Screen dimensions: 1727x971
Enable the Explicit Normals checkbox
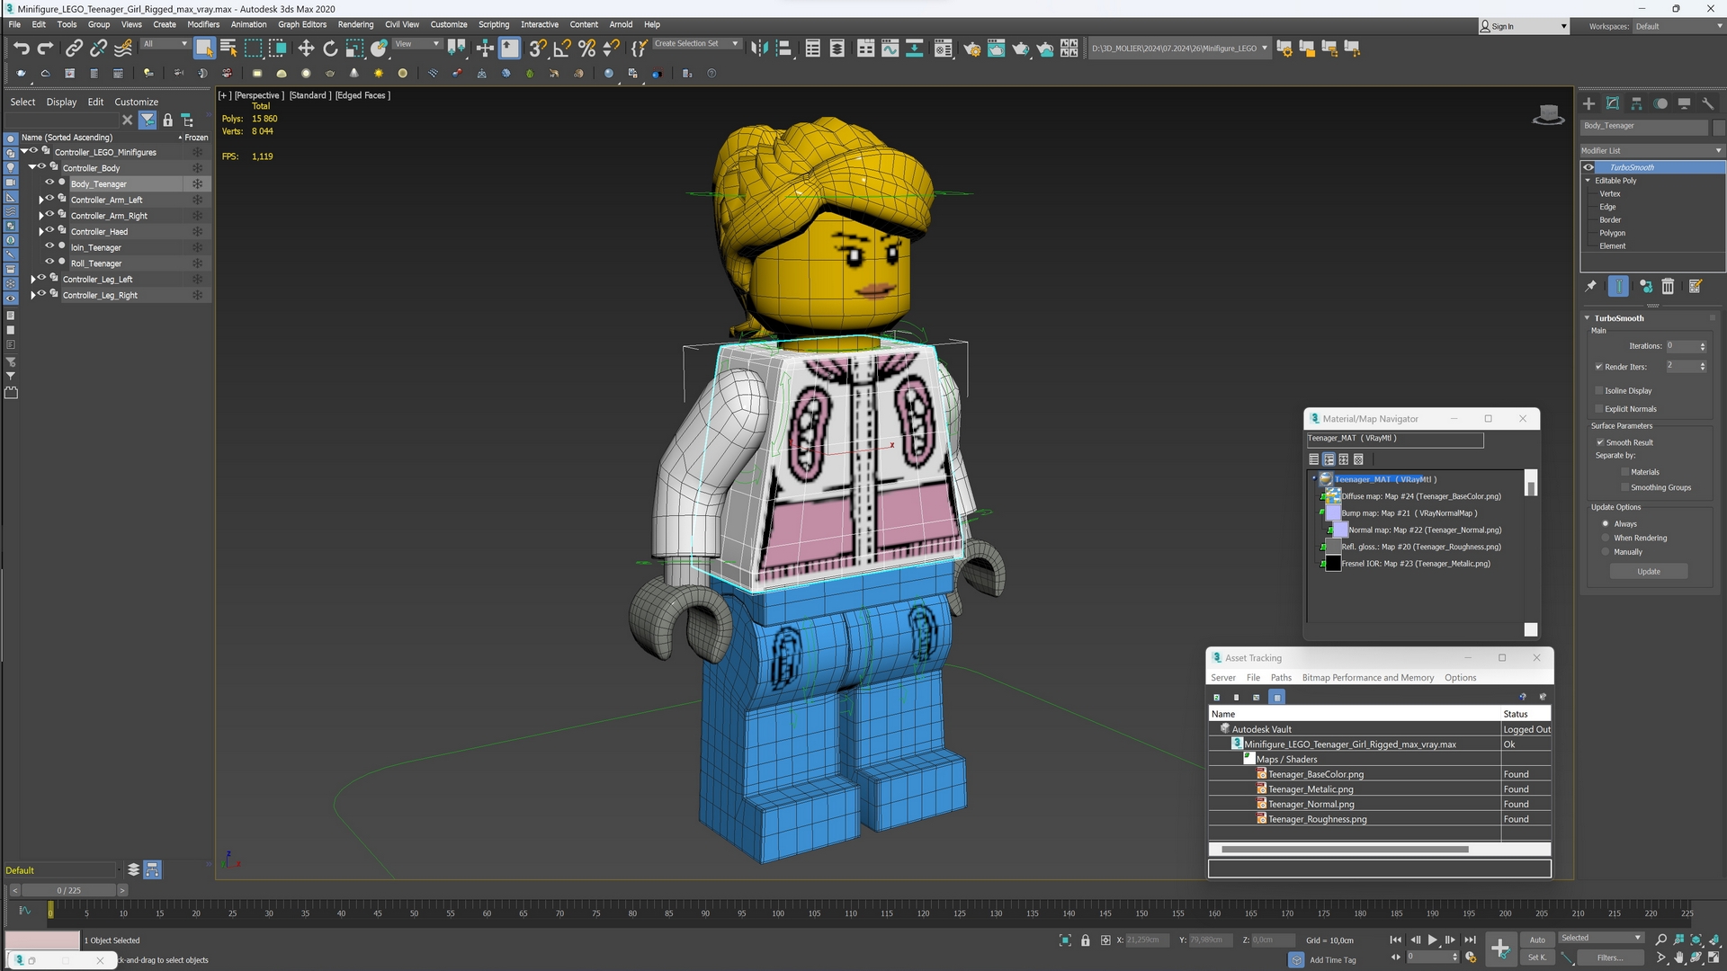pyautogui.click(x=1599, y=408)
